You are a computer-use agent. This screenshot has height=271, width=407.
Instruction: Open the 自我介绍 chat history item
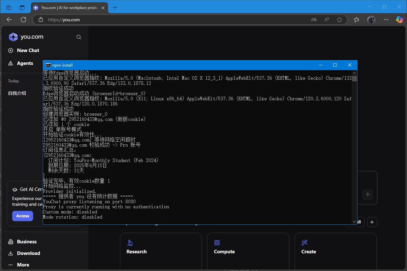tap(17, 93)
